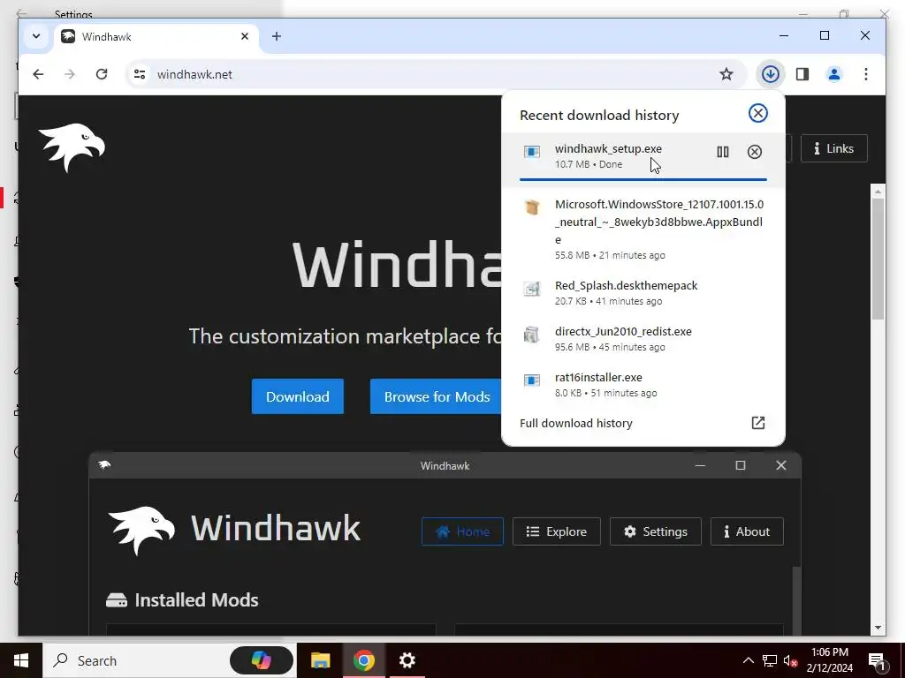905x678 pixels.
Task: Click the rat16installer.exe file icon
Action: 531,380
